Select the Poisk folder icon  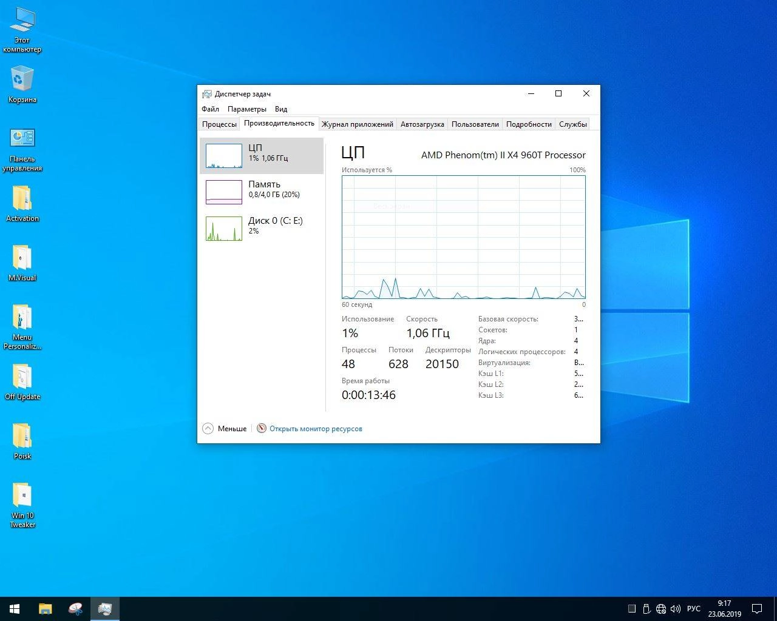tap(22, 441)
